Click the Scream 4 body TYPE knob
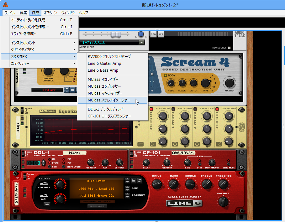This screenshot has width=285, height=222. [206, 83]
